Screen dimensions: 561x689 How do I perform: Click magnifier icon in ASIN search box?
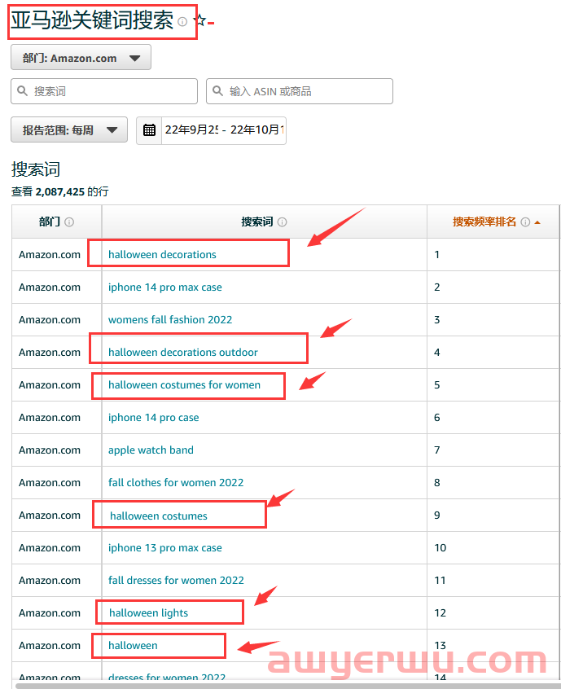[x=217, y=91]
